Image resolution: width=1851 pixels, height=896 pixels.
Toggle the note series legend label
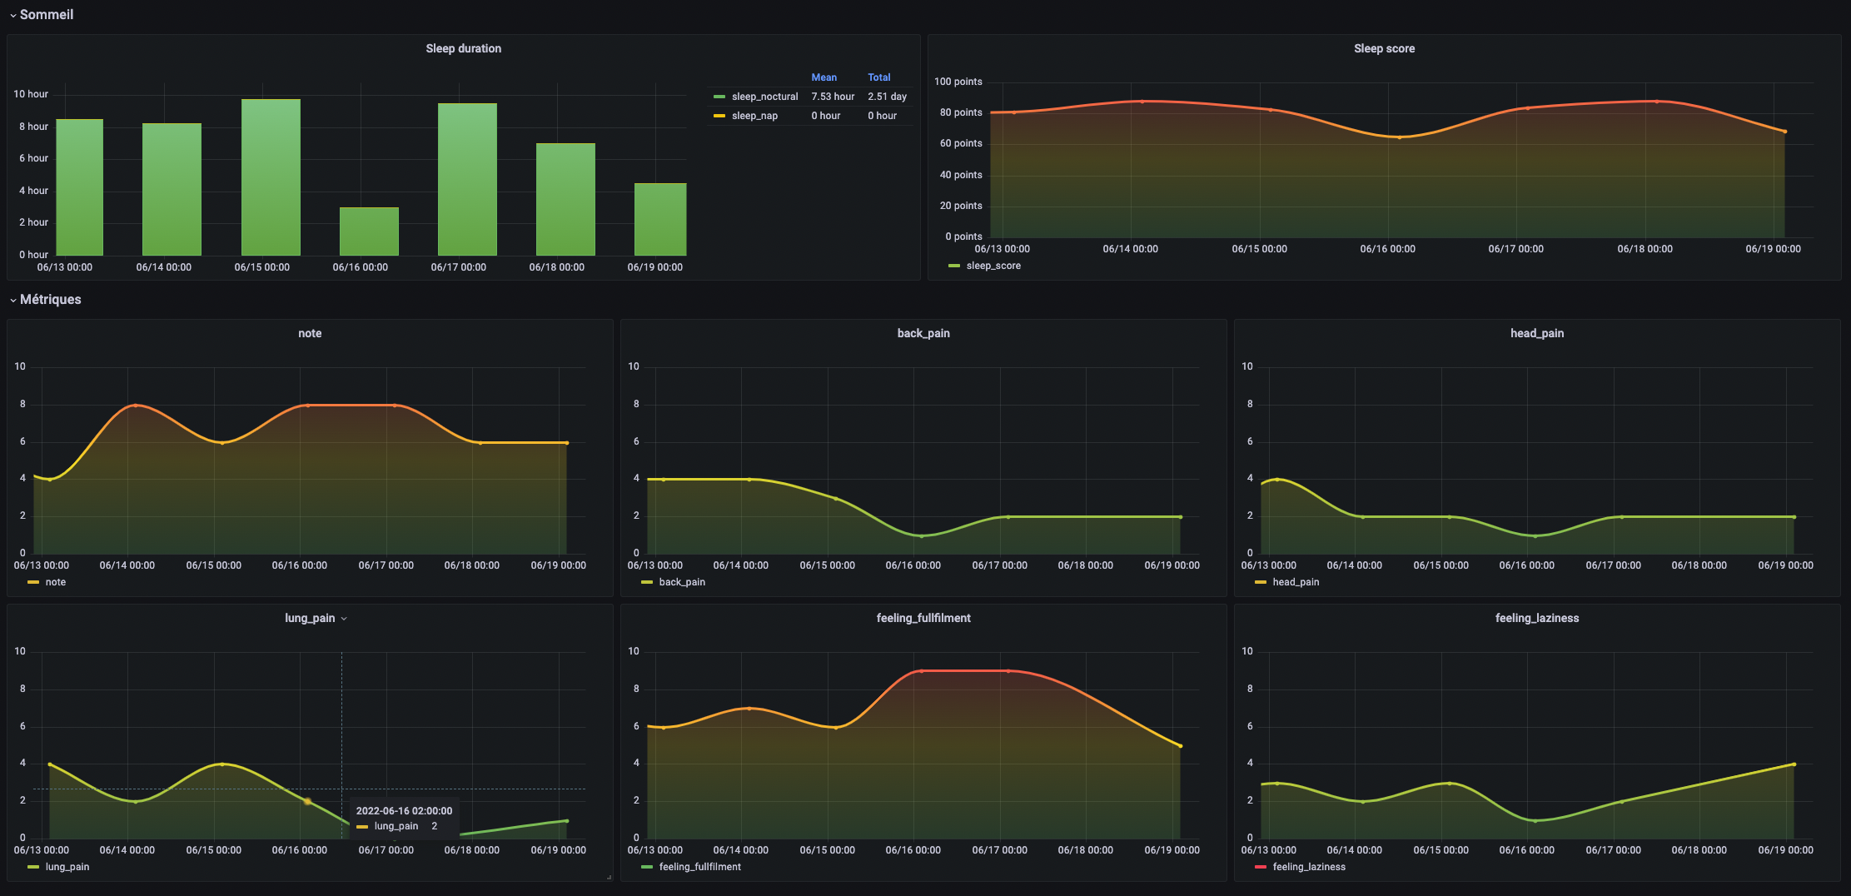pyautogui.click(x=56, y=582)
